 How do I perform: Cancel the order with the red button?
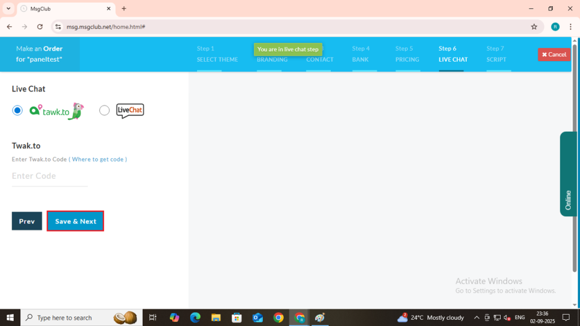(x=554, y=54)
